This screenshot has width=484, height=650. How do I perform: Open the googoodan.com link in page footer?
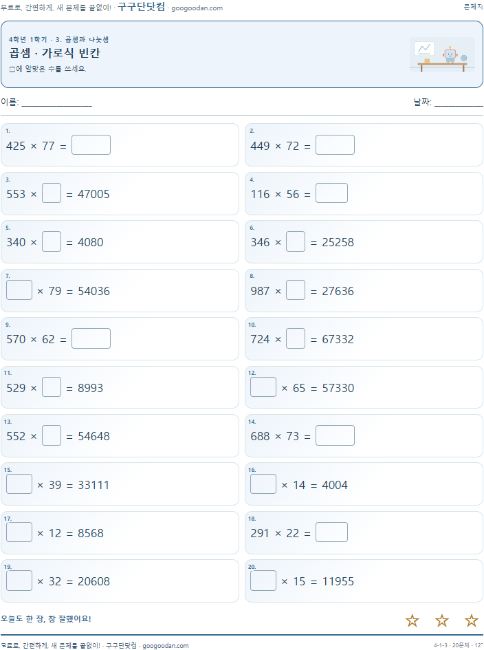pyautogui.click(x=165, y=645)
